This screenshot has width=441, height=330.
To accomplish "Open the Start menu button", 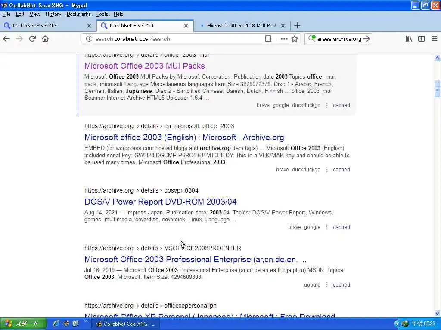I will click(23, 324).
